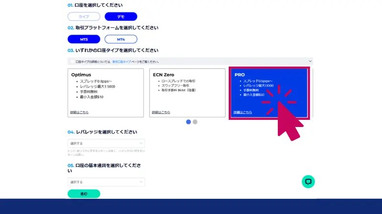Open the live chat support icon
The width and height of the screenshot is (382, 214).
click(308, 181)
